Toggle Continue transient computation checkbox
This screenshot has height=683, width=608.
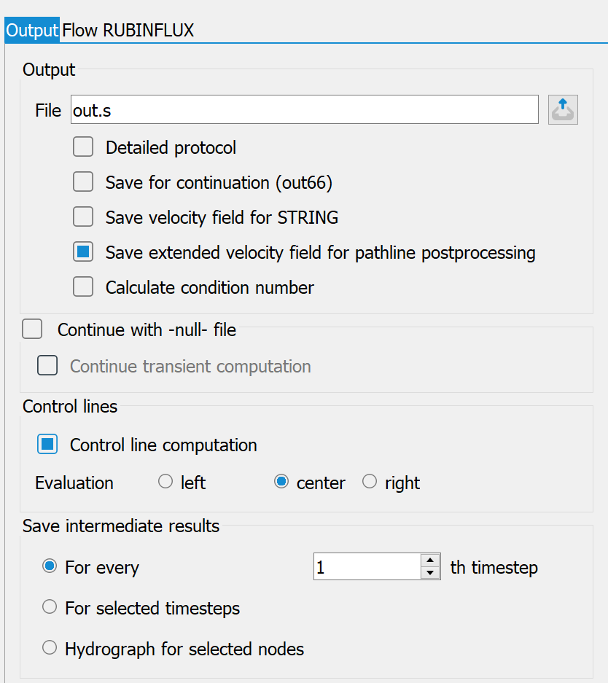(47, 365)
